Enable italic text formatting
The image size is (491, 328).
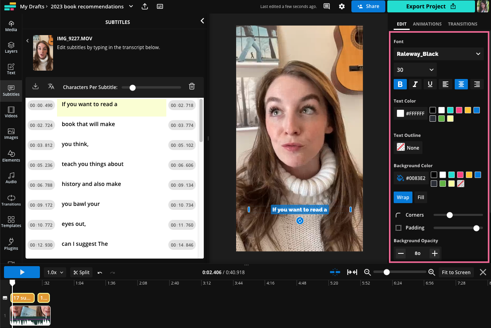click(415, 84)
